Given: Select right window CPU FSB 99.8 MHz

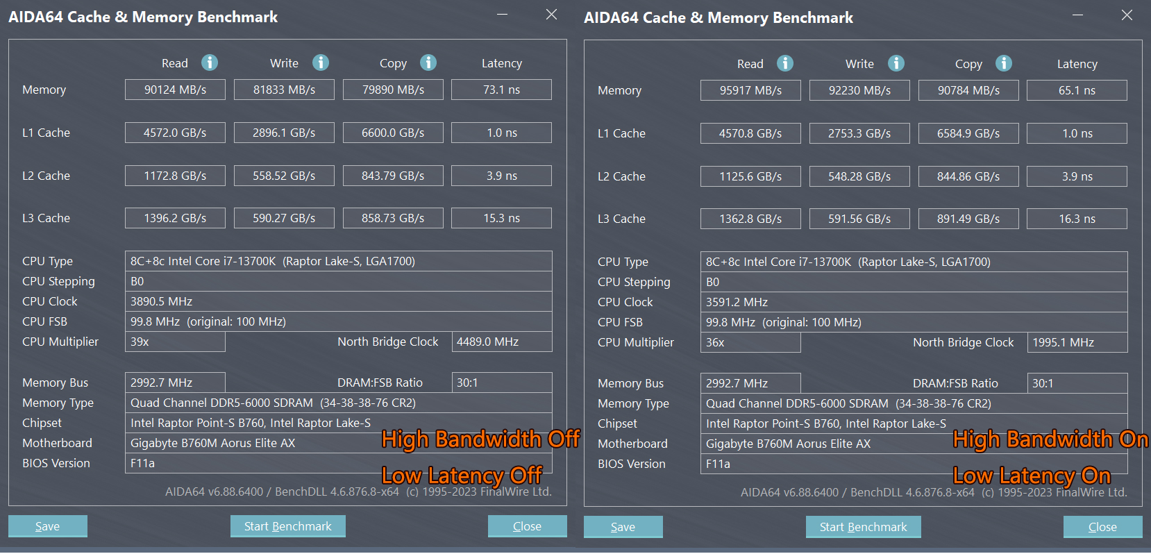Looking at the screenshot, I should (x=914, y=322).
